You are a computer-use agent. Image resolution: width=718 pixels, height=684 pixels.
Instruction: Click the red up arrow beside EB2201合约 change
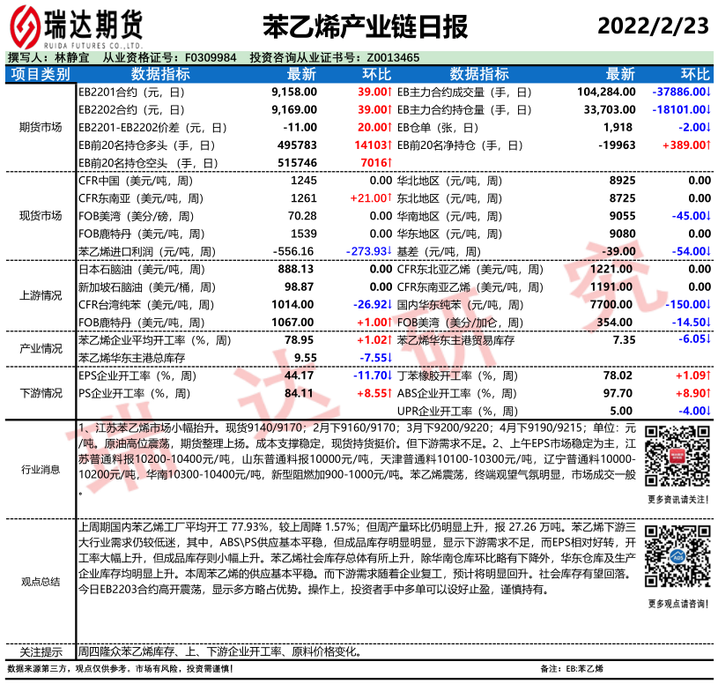point(389,92)
